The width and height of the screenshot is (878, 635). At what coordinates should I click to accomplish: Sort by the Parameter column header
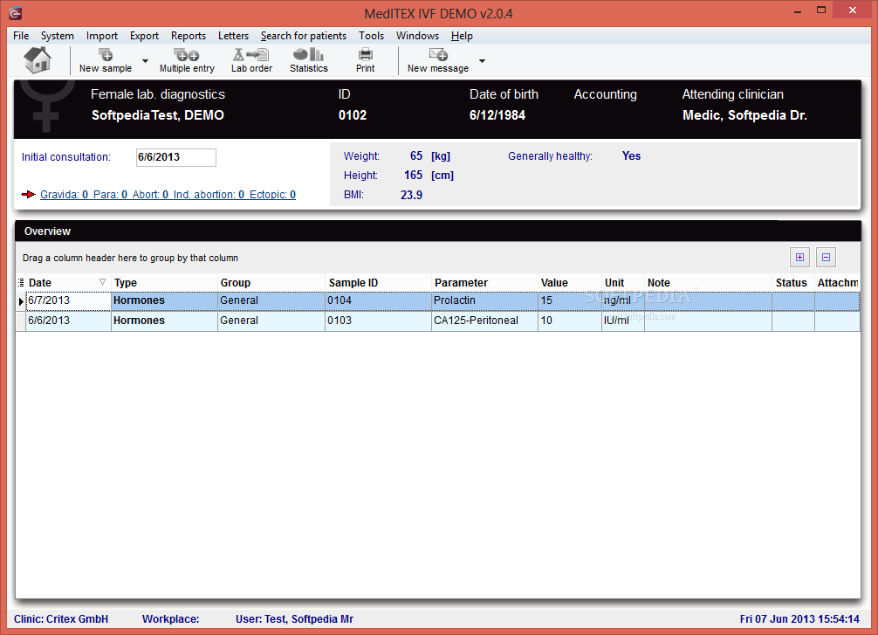point(484,282)
